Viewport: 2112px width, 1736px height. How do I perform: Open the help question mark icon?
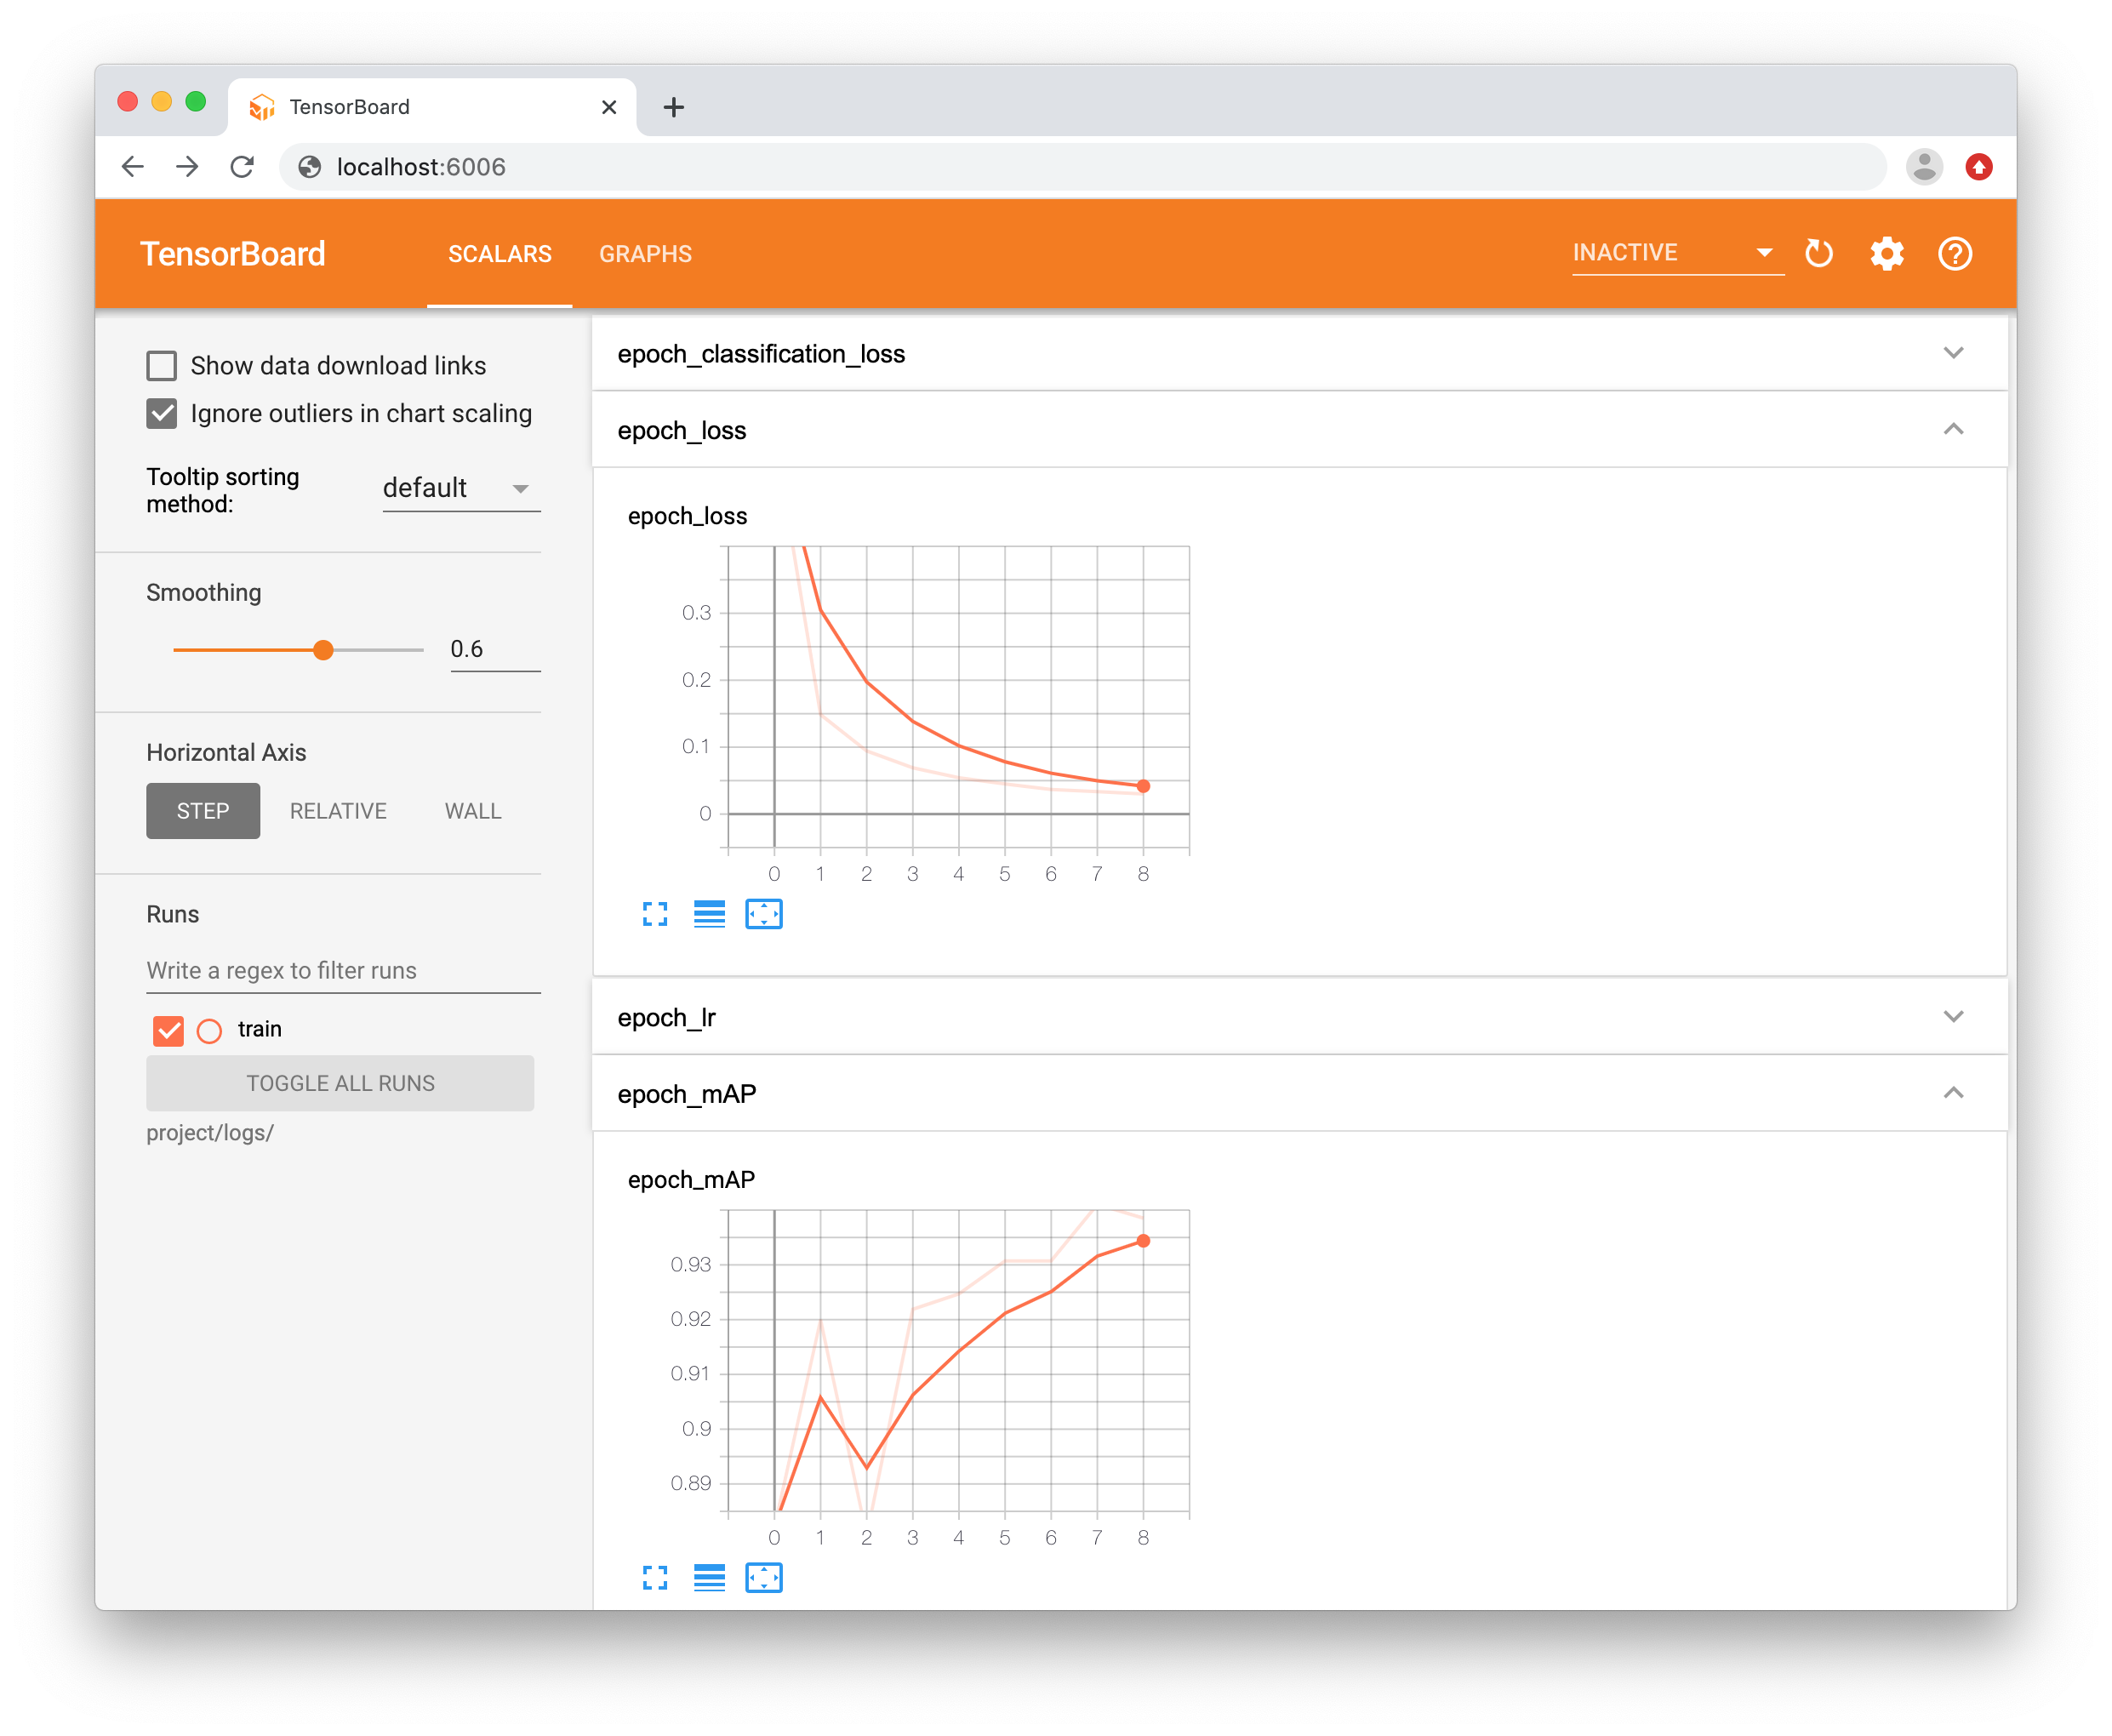(x=1955, y=254)
